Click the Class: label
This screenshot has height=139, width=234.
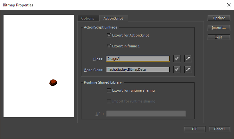pyautogui.click(x=98, y=59)
